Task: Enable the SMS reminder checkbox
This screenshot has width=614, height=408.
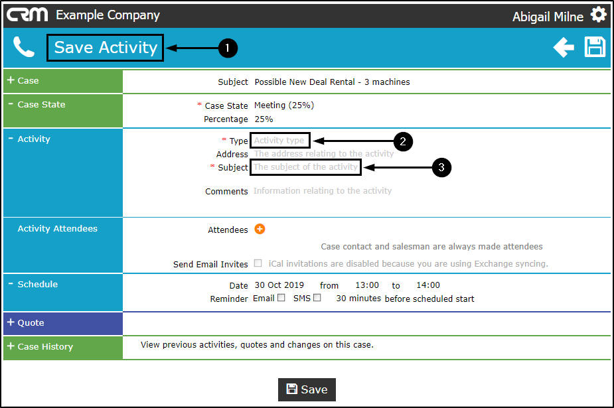Action: [317, 298]
